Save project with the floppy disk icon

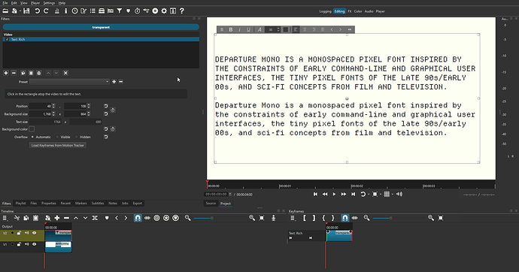26,11
